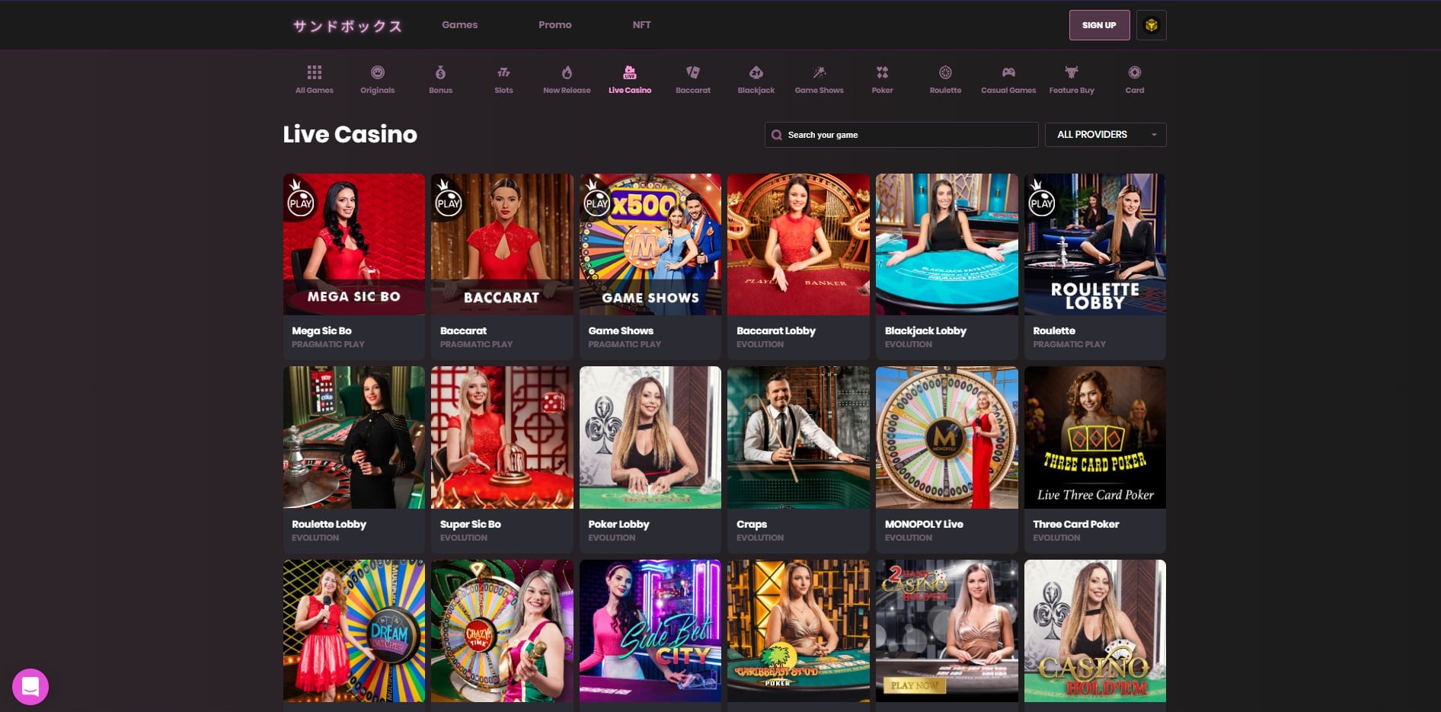This screenshot has height=712, width=1441.
Task: Open the Bonus category icon
Action: pos(440,72)
